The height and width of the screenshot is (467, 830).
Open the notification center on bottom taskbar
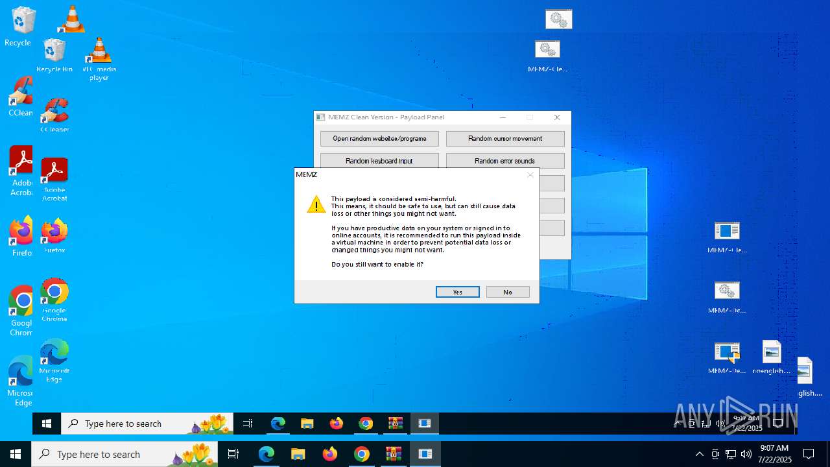coord(809,454)
